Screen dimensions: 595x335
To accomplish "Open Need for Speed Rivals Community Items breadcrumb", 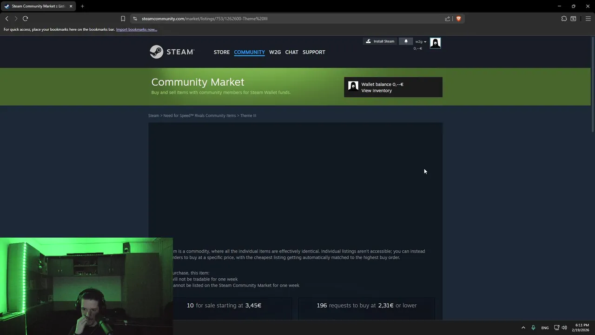I will coord(199,115).
